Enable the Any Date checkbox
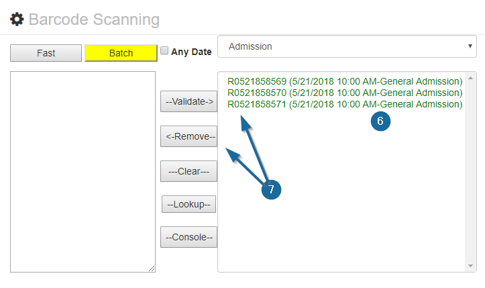The height and width of the screenshot is (288, 485). click(164, 50)
